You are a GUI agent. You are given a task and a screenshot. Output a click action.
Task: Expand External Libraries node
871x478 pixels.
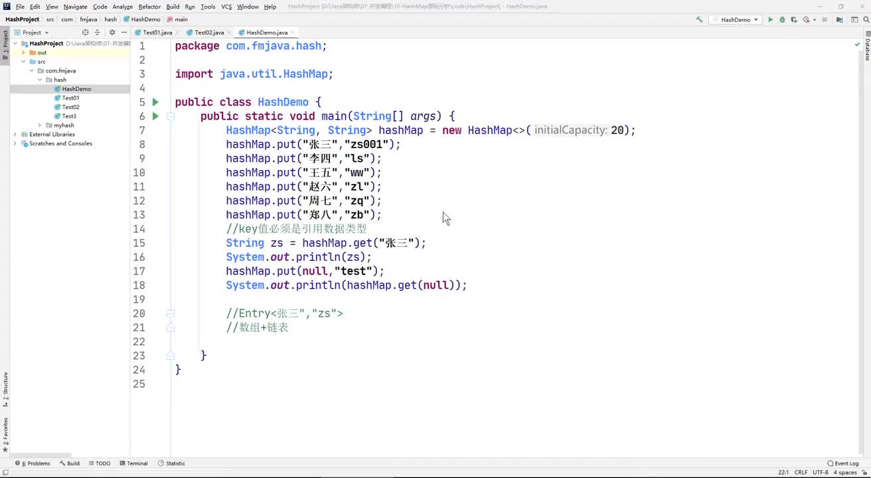pyautogui.click(x=15, y=134)
